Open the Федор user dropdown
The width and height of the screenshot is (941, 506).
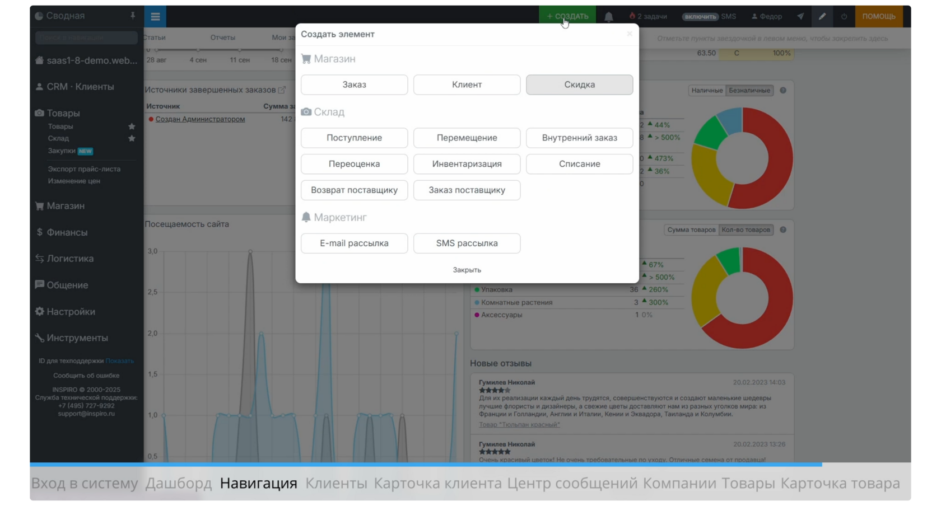click(767, 17)
